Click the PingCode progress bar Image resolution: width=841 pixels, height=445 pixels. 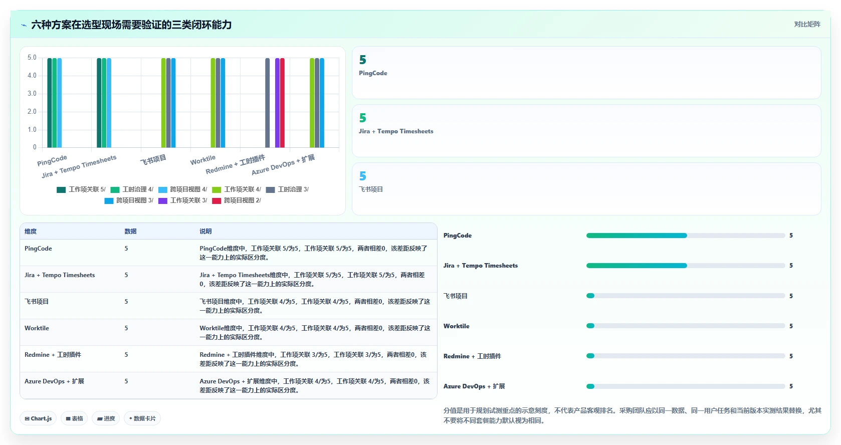pyautogui.click(x=686, y=236)
